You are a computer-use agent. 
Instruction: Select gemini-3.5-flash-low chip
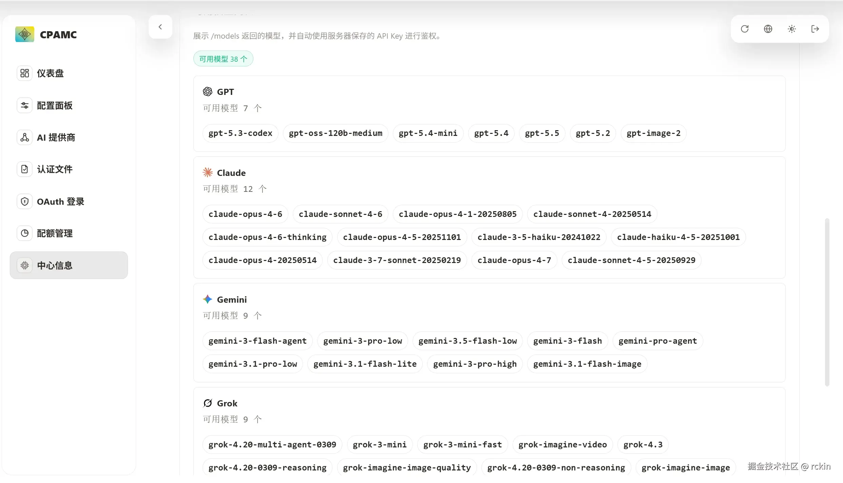tap(468, 341)
